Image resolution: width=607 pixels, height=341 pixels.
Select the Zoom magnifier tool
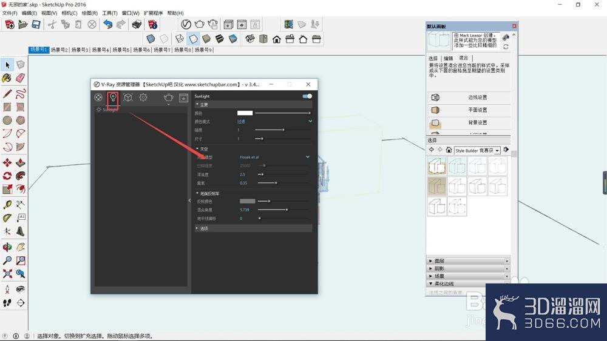(7, 260)
